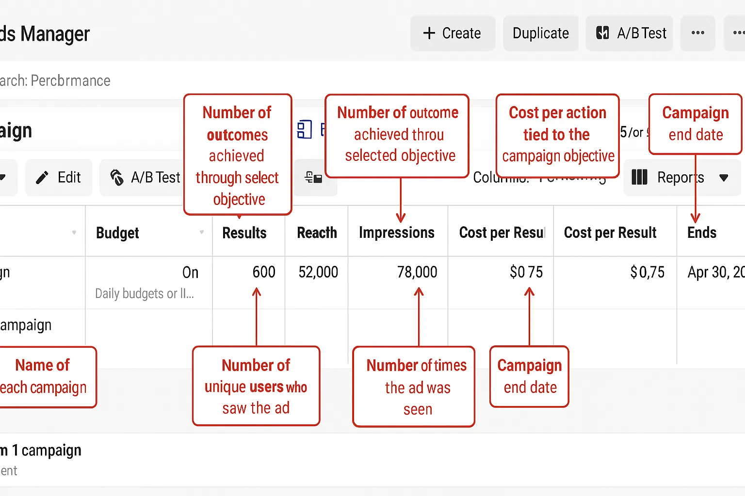
Task: Sort by the Results column header
Action: pyautogui.click(x=244, y=233)
